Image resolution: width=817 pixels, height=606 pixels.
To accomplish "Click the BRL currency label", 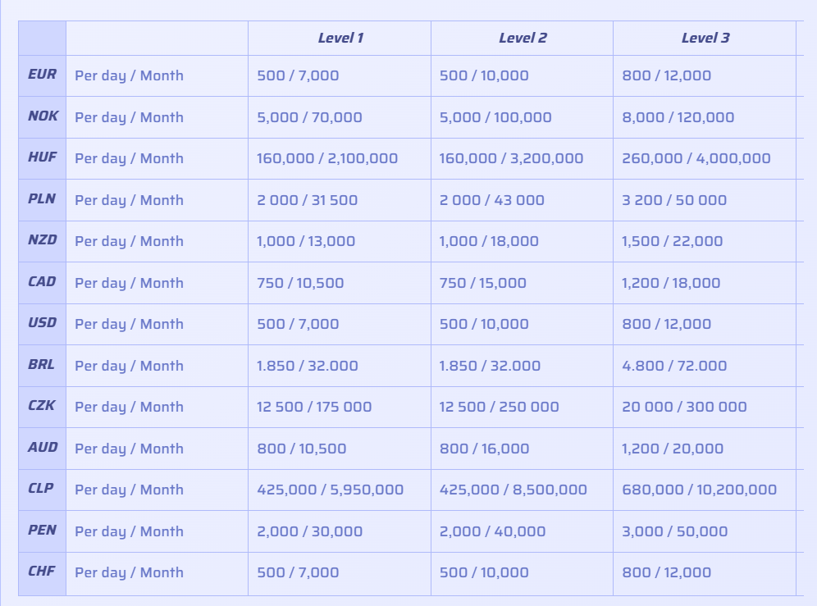I will pos(42,365).
